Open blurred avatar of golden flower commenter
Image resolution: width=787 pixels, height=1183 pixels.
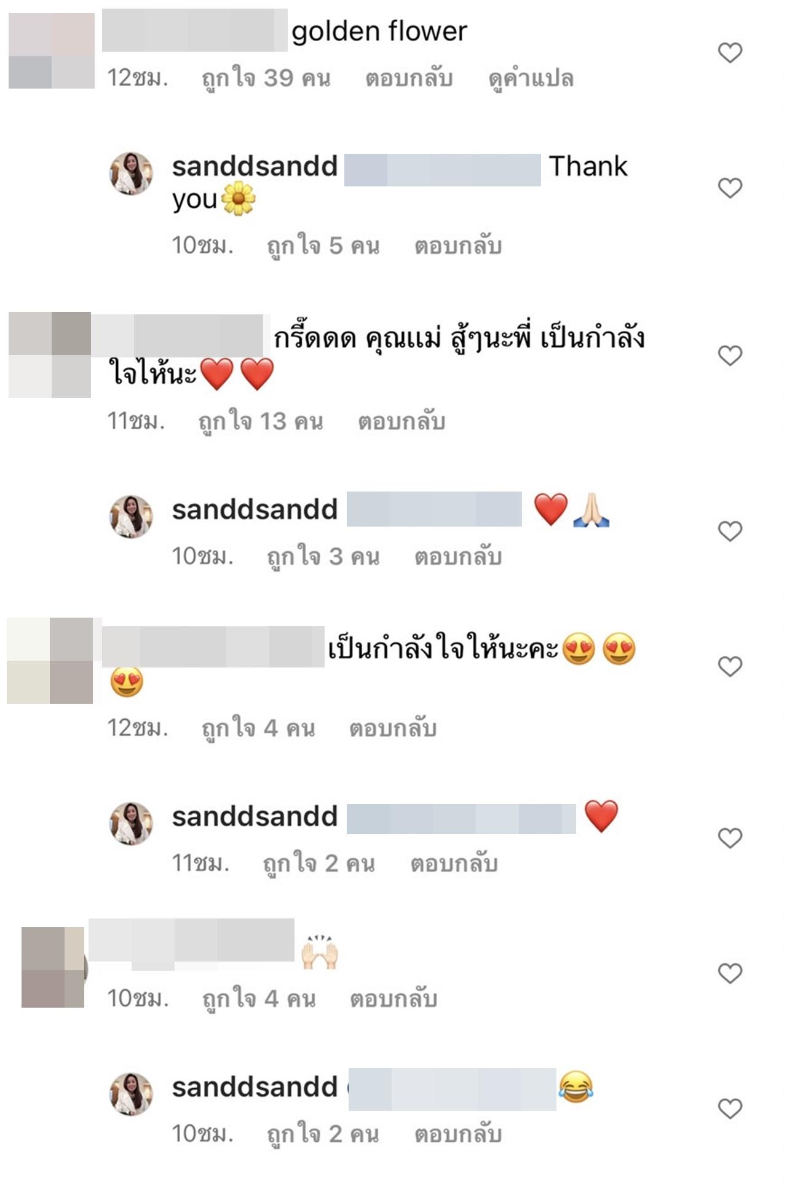pyautogui.click(x=52, y=50)
